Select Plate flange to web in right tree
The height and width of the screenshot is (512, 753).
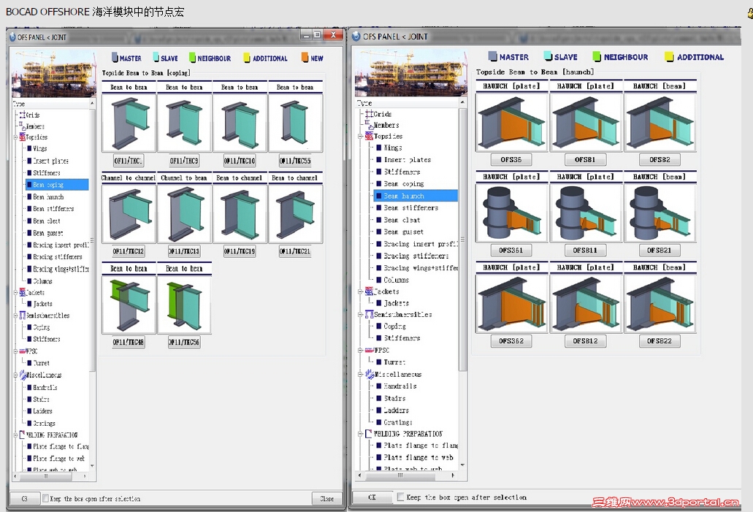pos(418,457)
